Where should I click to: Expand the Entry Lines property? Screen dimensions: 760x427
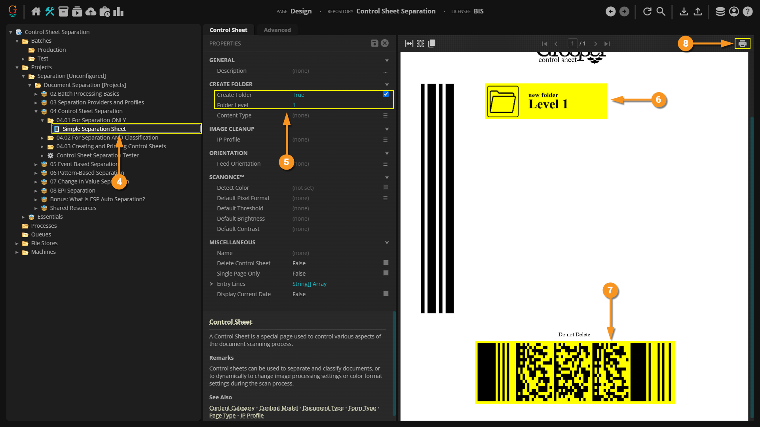pos(211,284)
